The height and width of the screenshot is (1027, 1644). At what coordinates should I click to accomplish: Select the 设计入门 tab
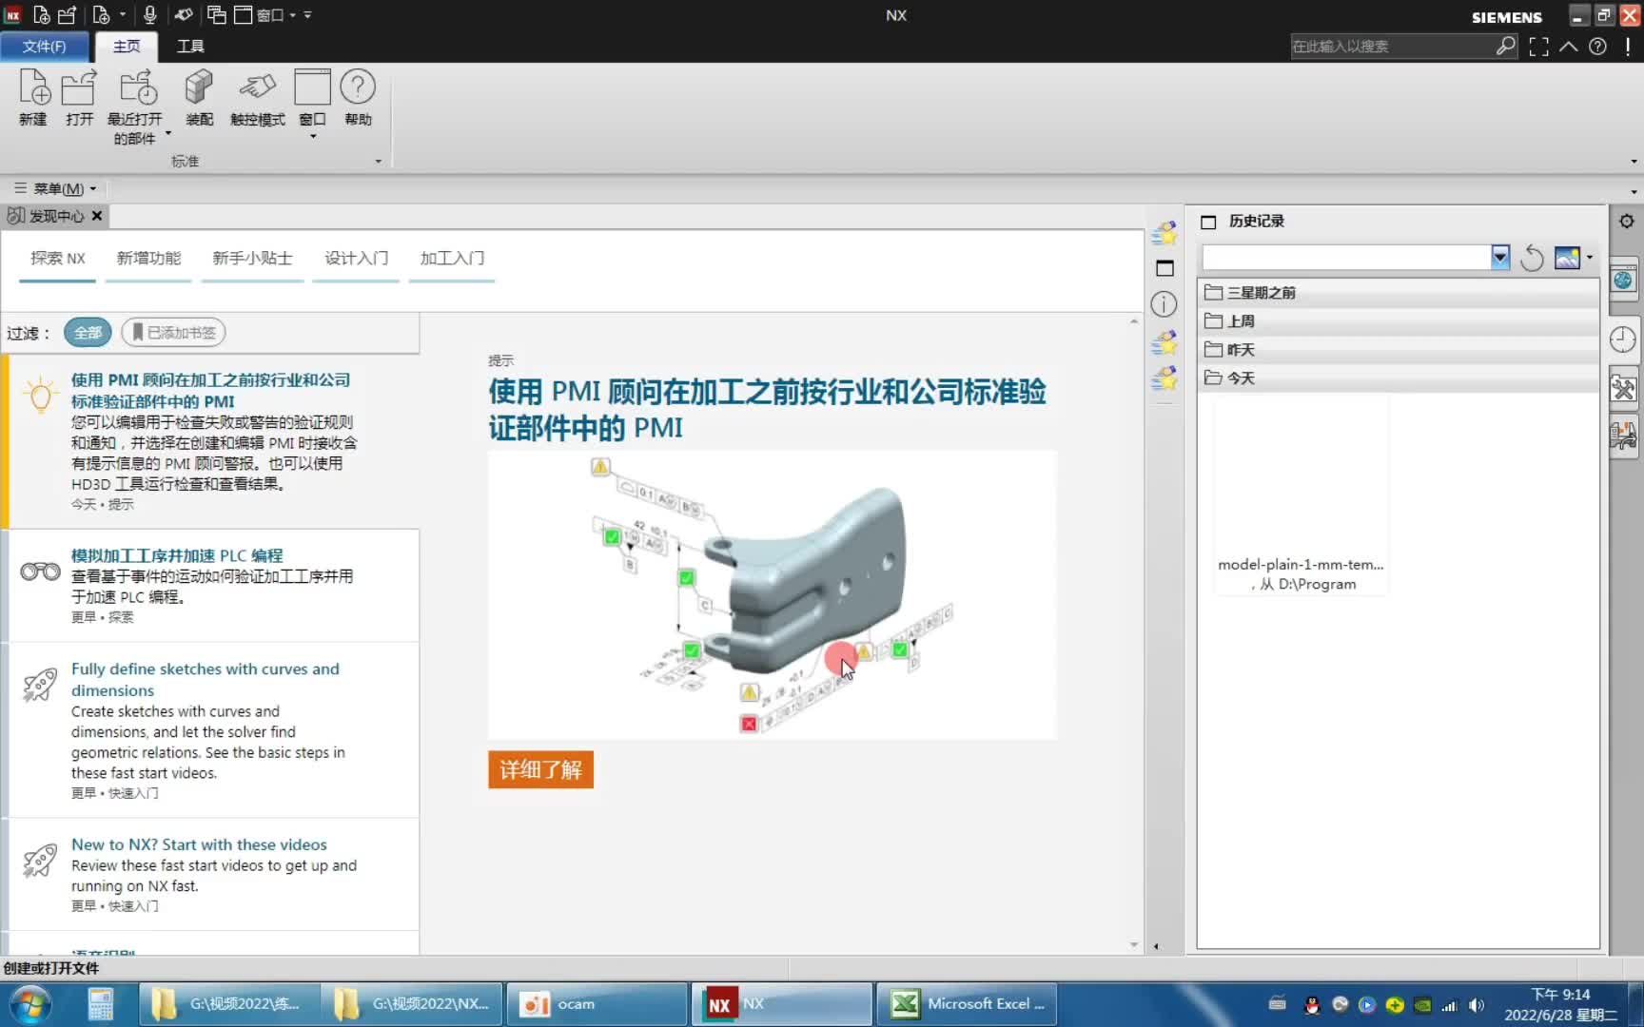[x=356, y=259]
